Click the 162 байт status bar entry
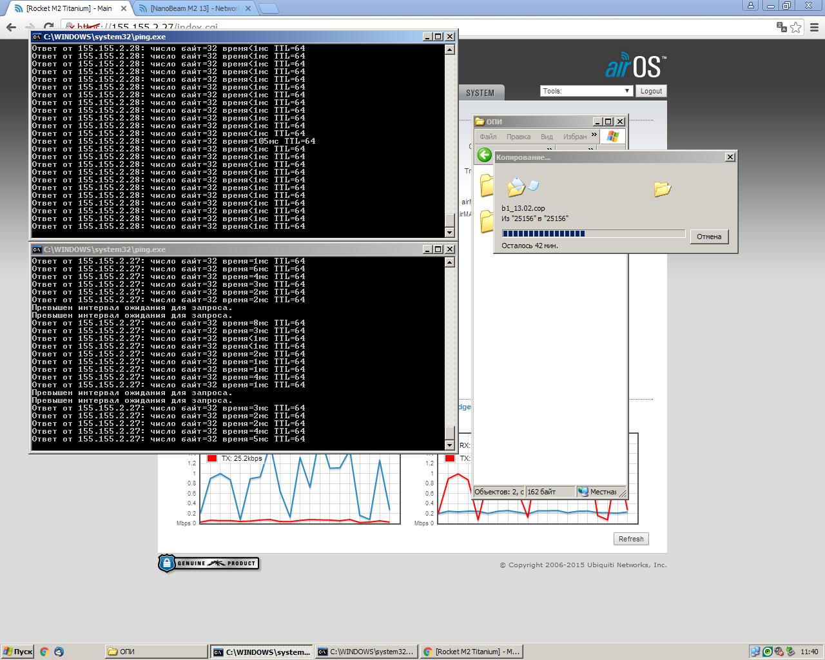Screen dimensions: 825x660 coord(550,492)
